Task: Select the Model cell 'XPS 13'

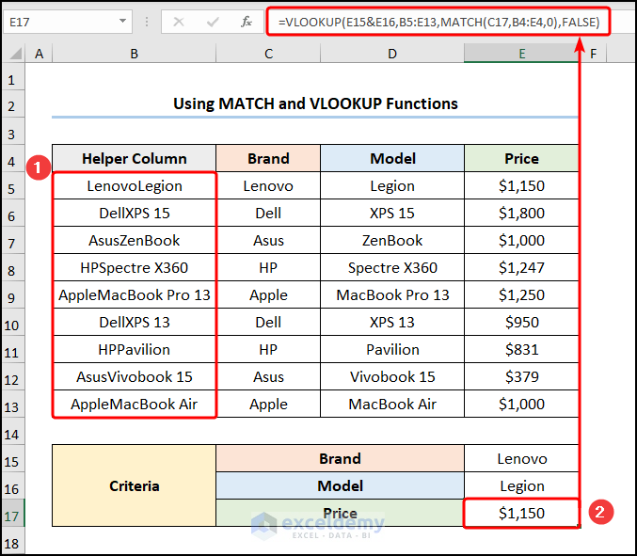Action: tap(392, 322)
